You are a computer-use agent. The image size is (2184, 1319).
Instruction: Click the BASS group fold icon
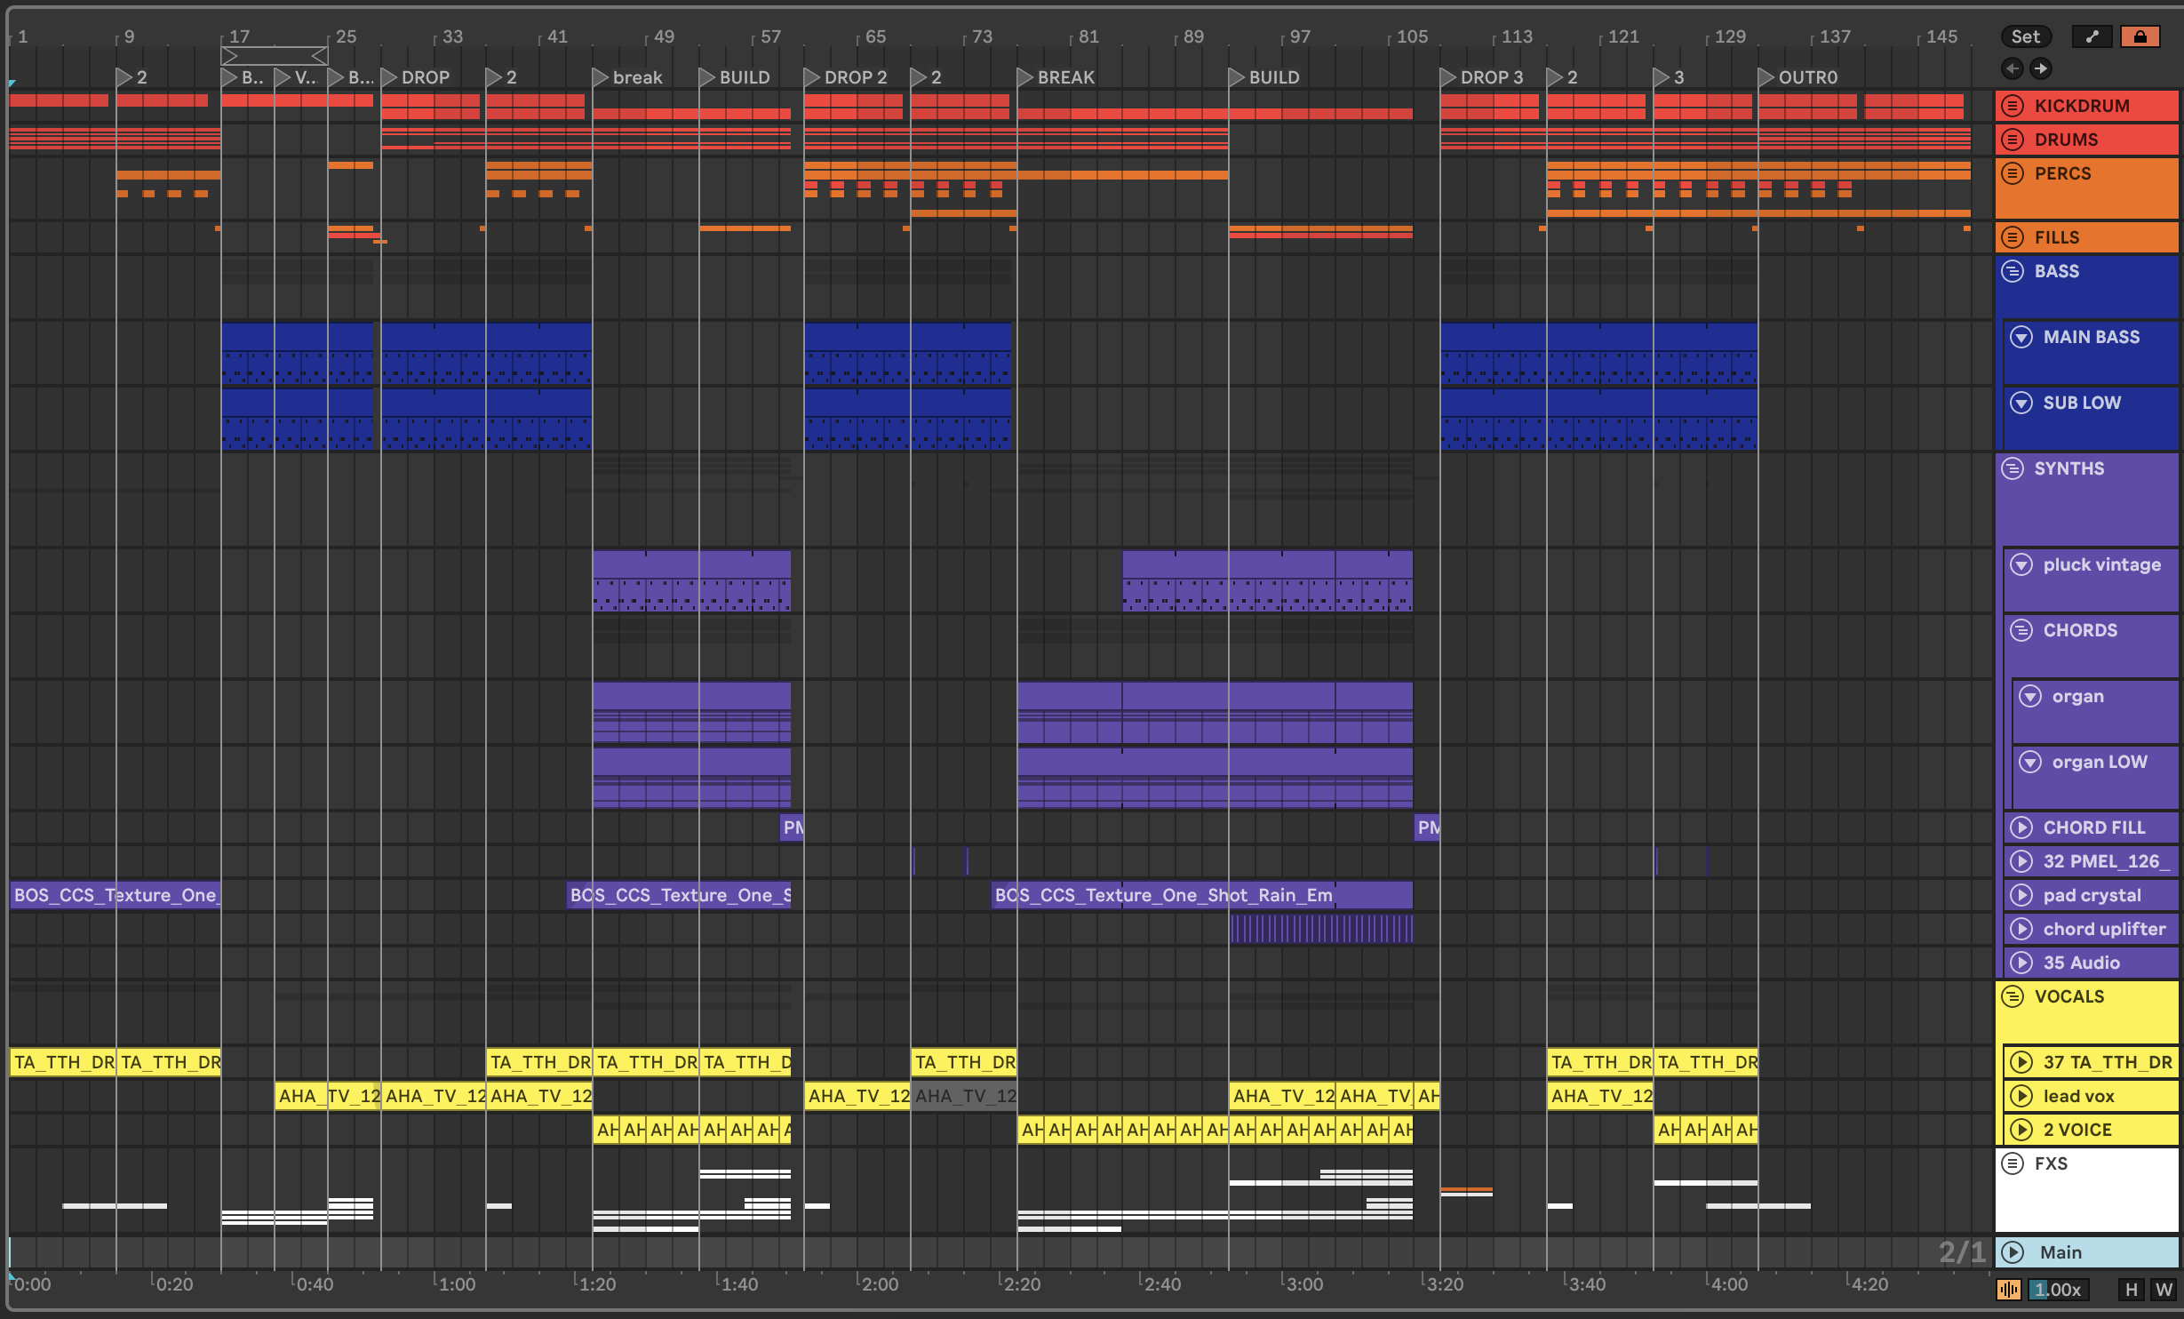click(x=2013, y=271)
